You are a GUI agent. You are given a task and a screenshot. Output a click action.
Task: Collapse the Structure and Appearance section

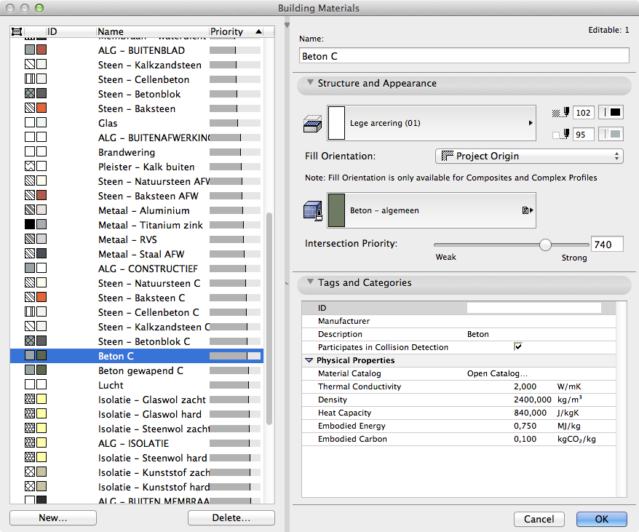tap(311, 83)
